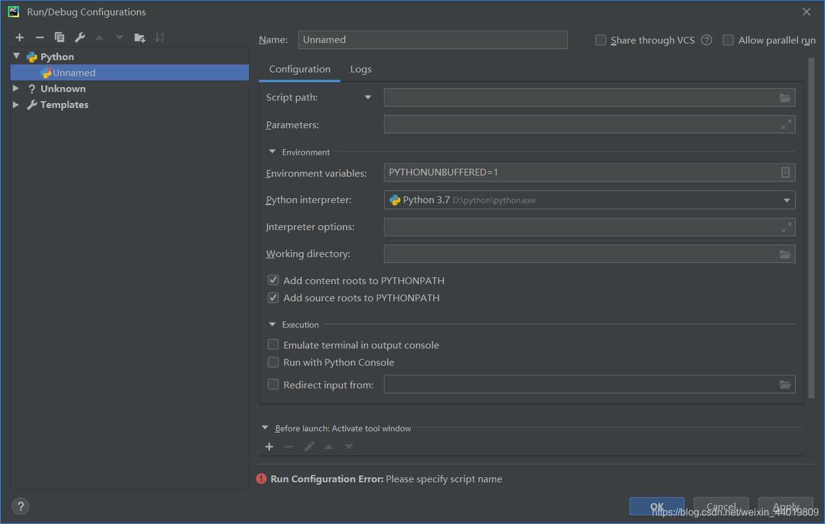The height and width of the screenshot is (524, 825).
Task: Create new folder for configurations
Action: tap(139, 37)
